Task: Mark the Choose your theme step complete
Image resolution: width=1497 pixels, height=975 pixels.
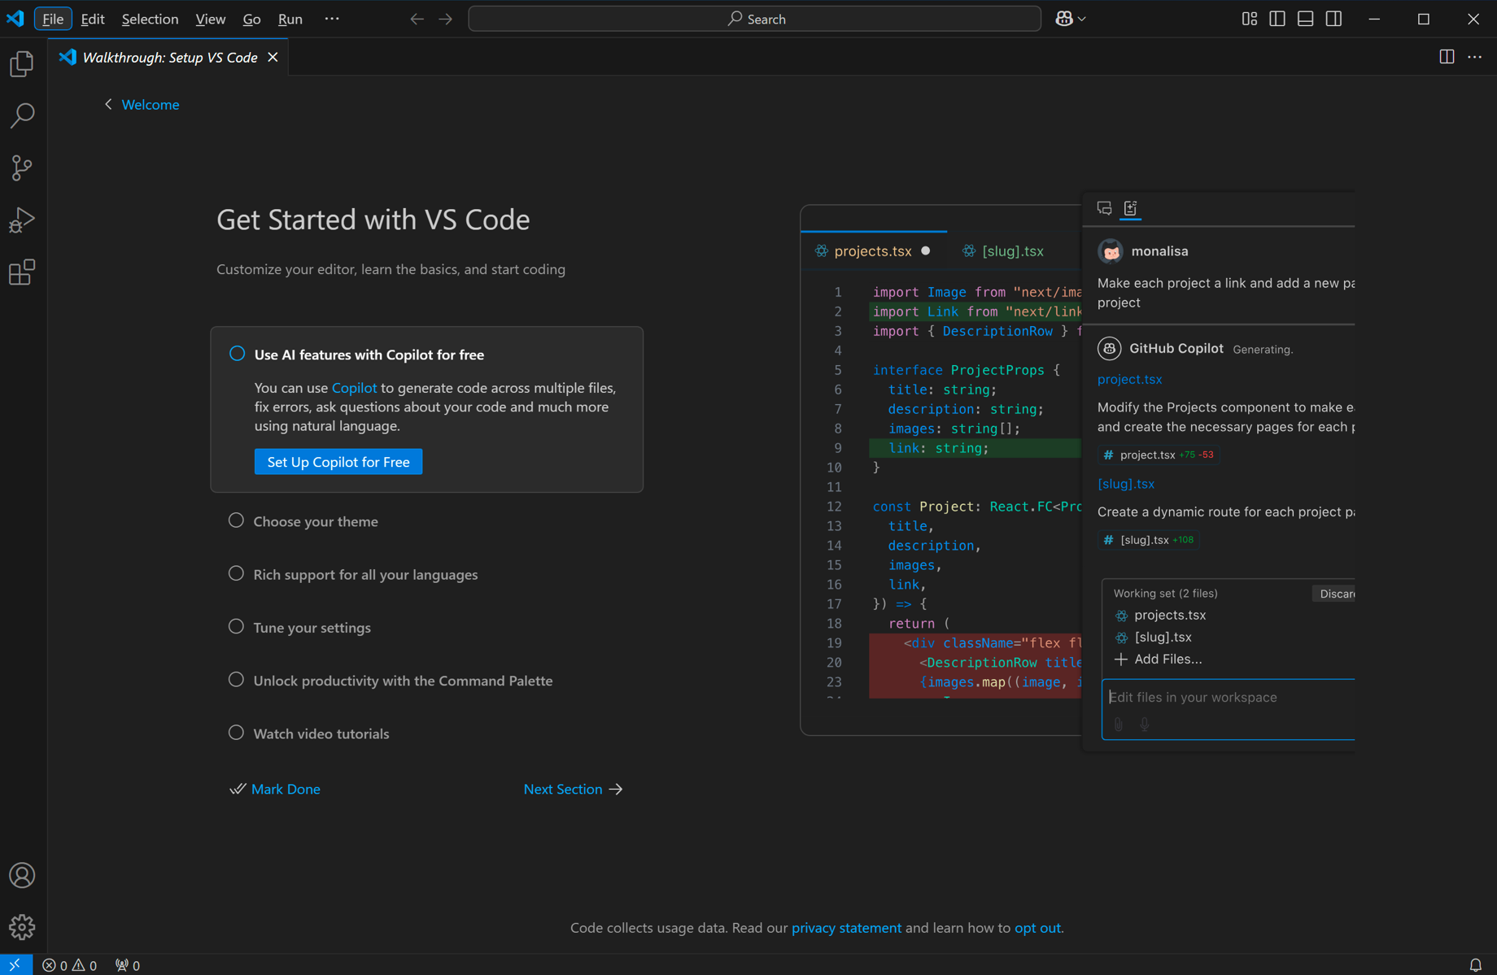Action: coord(236,520)
